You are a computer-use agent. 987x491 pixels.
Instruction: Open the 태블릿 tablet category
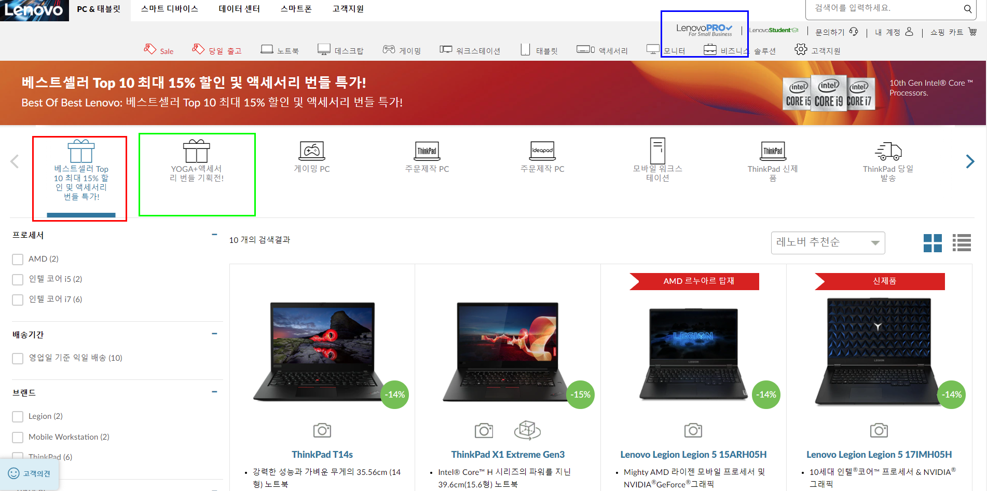539,50
